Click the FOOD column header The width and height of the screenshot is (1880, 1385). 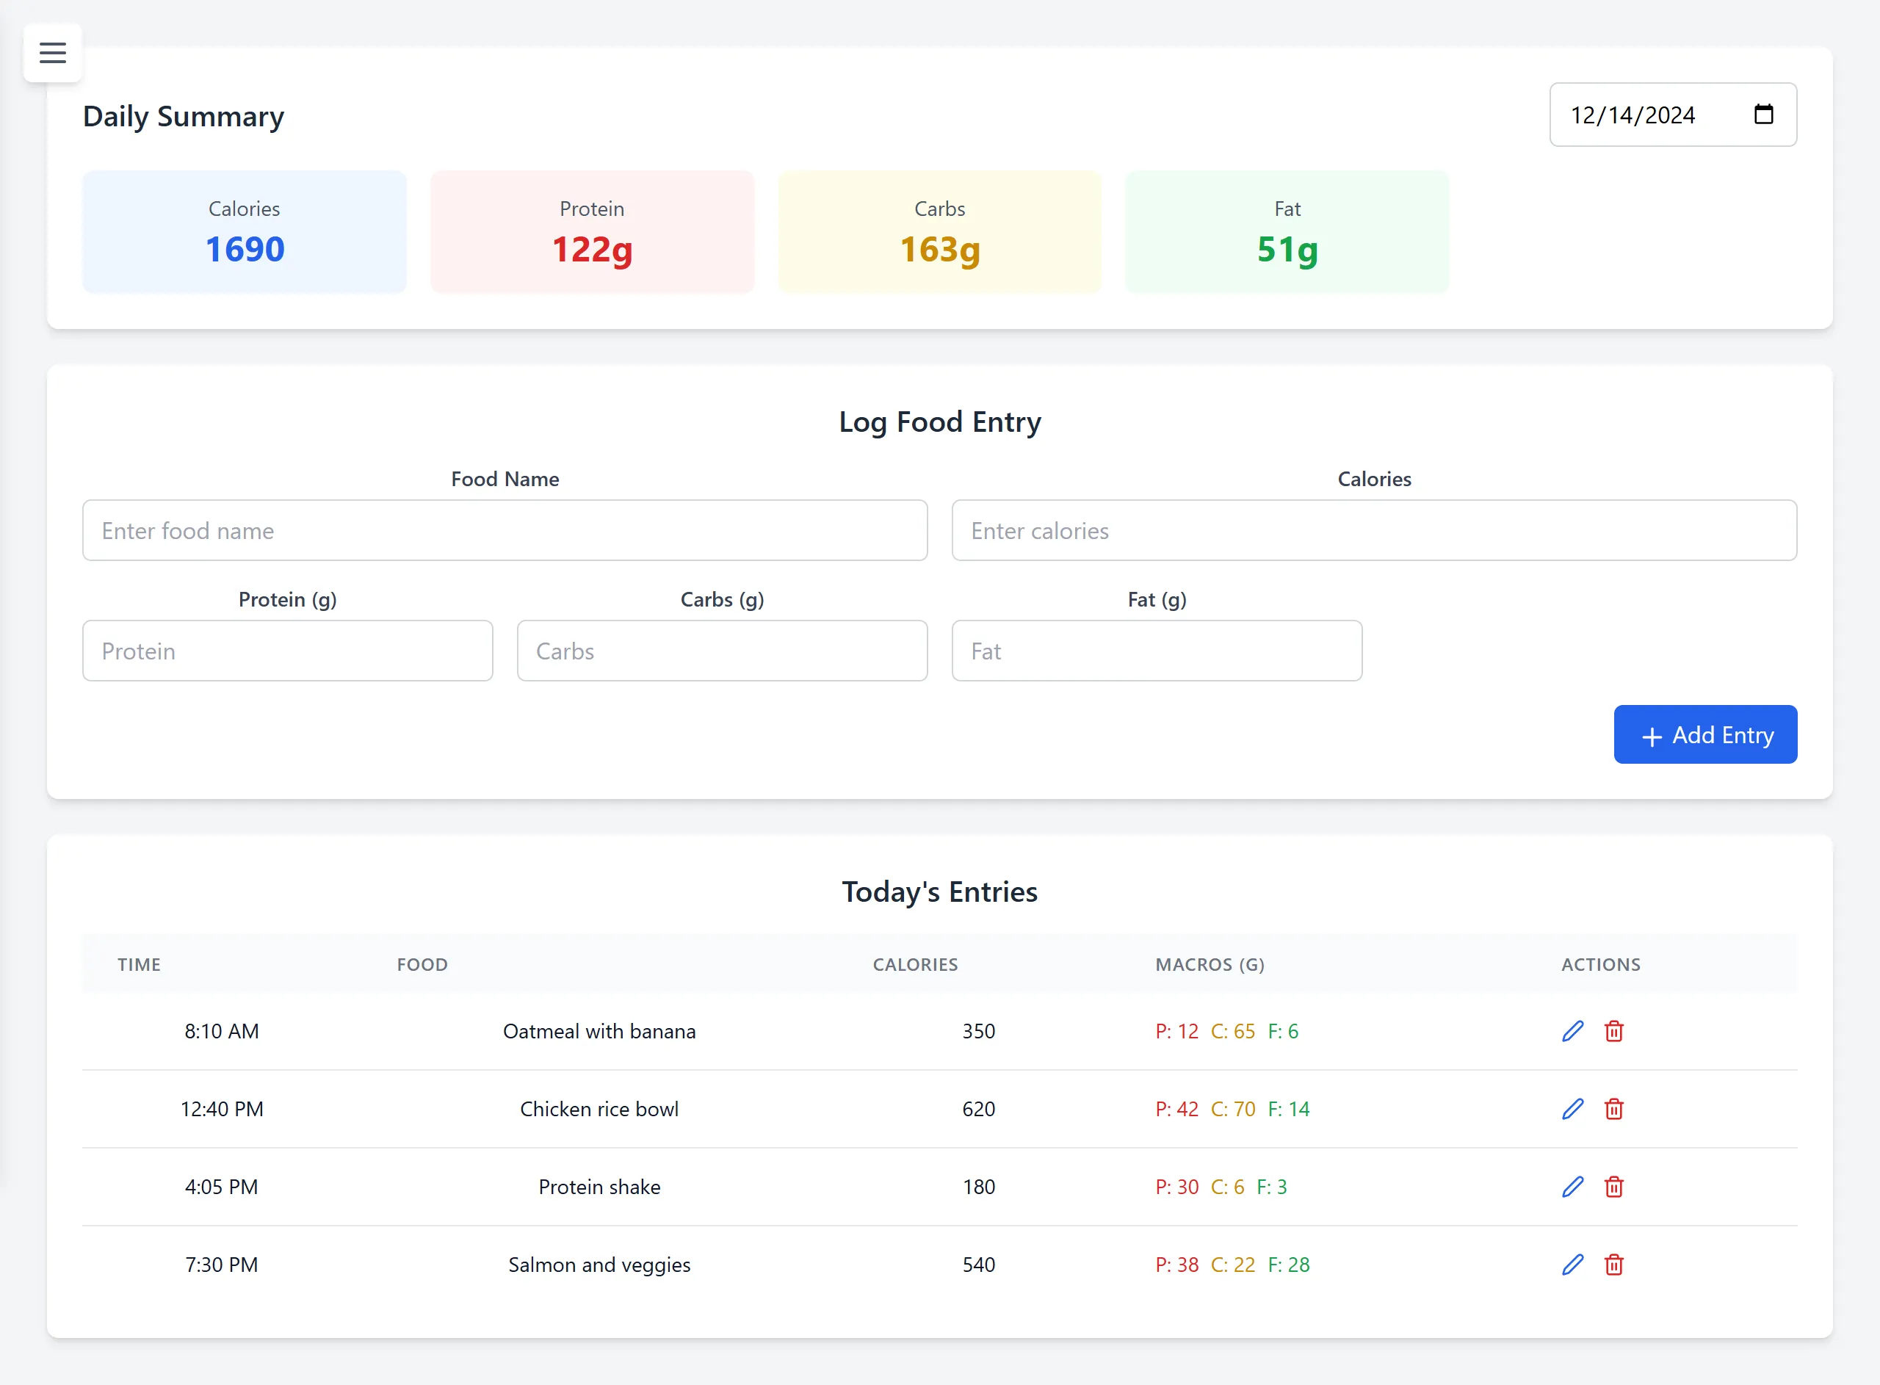tap(422, 964)
